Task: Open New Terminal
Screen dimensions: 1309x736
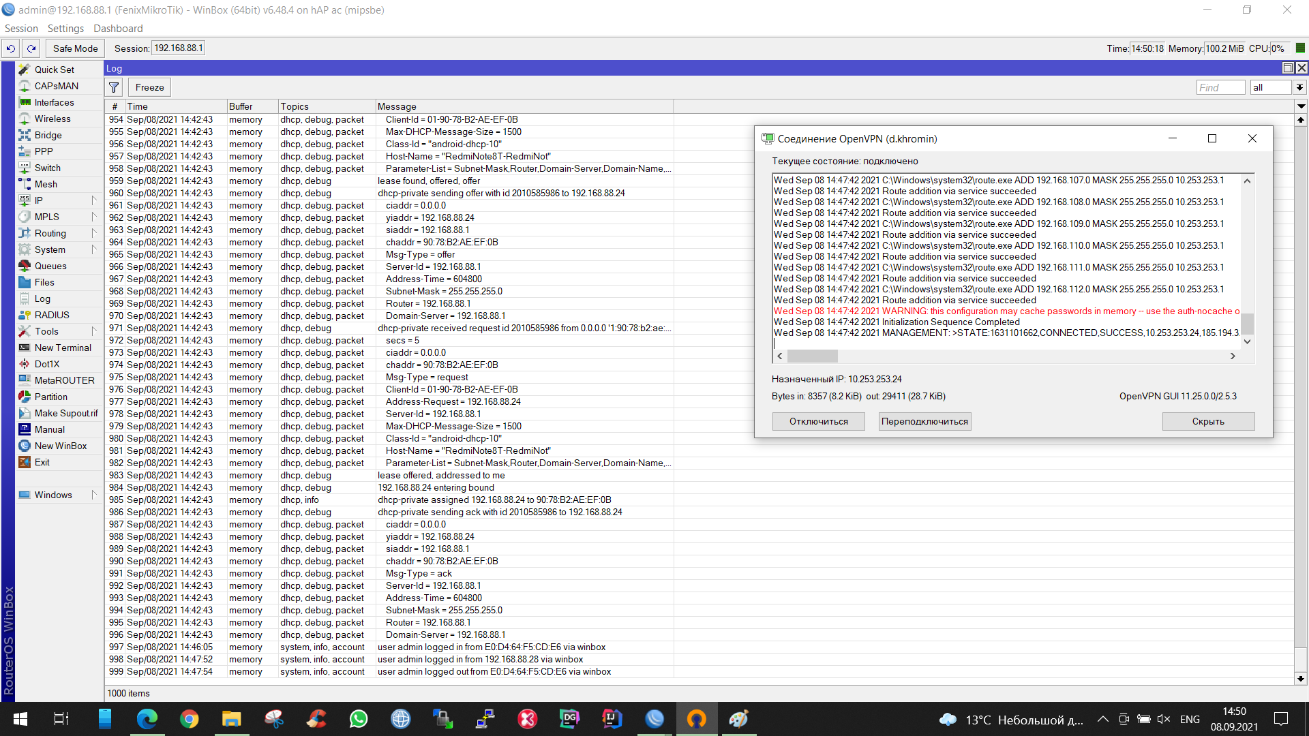Action: (x=63, y=348)
